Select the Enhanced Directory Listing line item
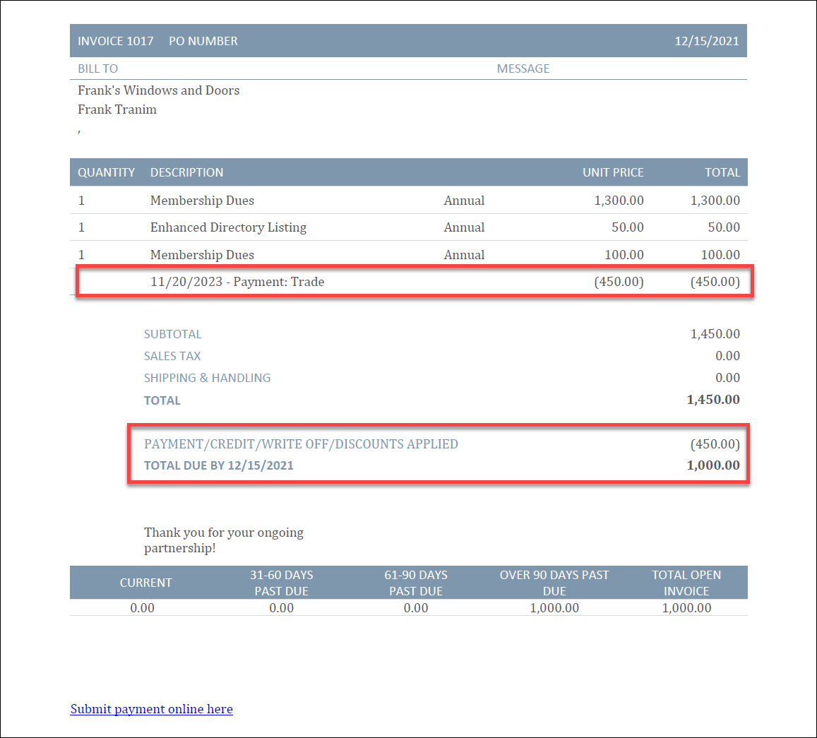This screenshot has width=817, height=738. coord(228,227)
